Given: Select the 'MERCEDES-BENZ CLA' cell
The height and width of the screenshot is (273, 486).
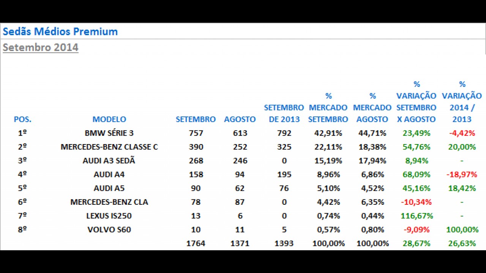Looking at the screenshot, I should (x=109, y=202).
